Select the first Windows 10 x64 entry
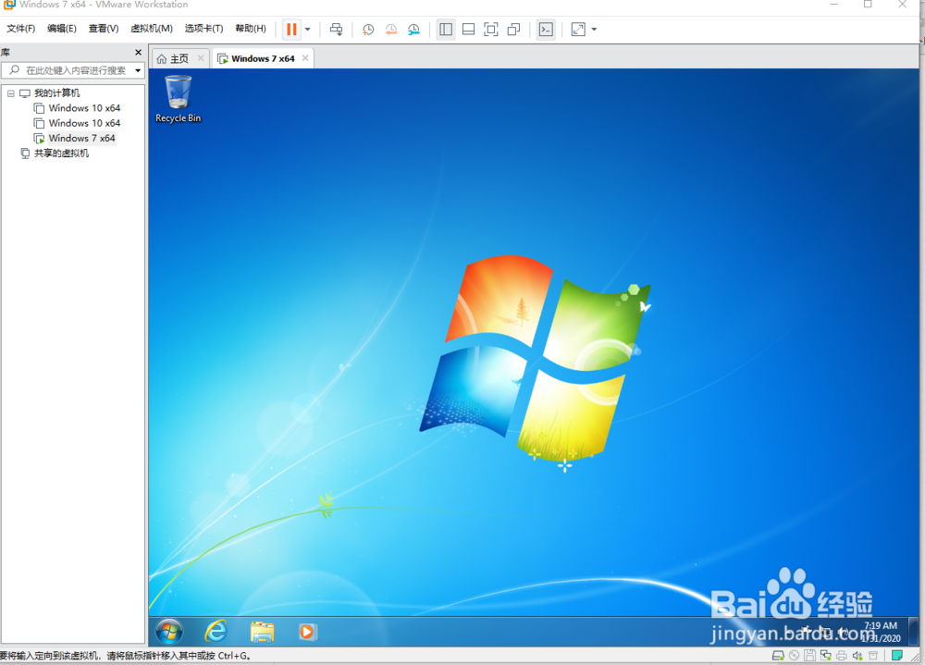Image resolution: width=925 pixels, height=665 pixels. [x=84, y=108]
